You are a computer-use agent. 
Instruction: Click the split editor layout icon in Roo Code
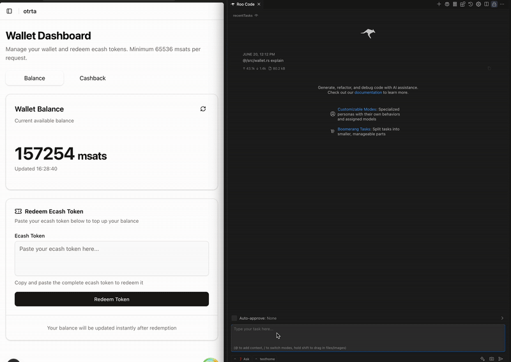(x=486, y=4)
